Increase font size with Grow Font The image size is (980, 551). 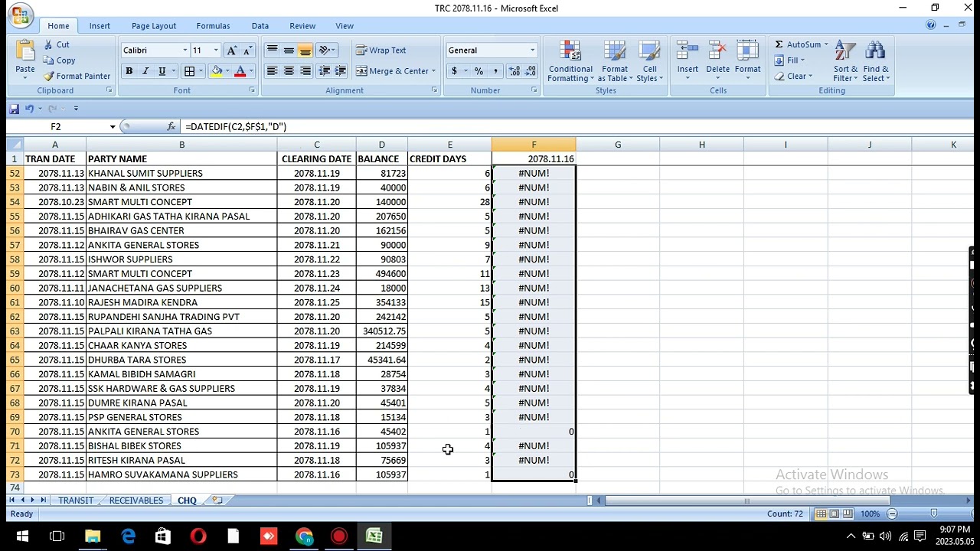pos(232,51)
